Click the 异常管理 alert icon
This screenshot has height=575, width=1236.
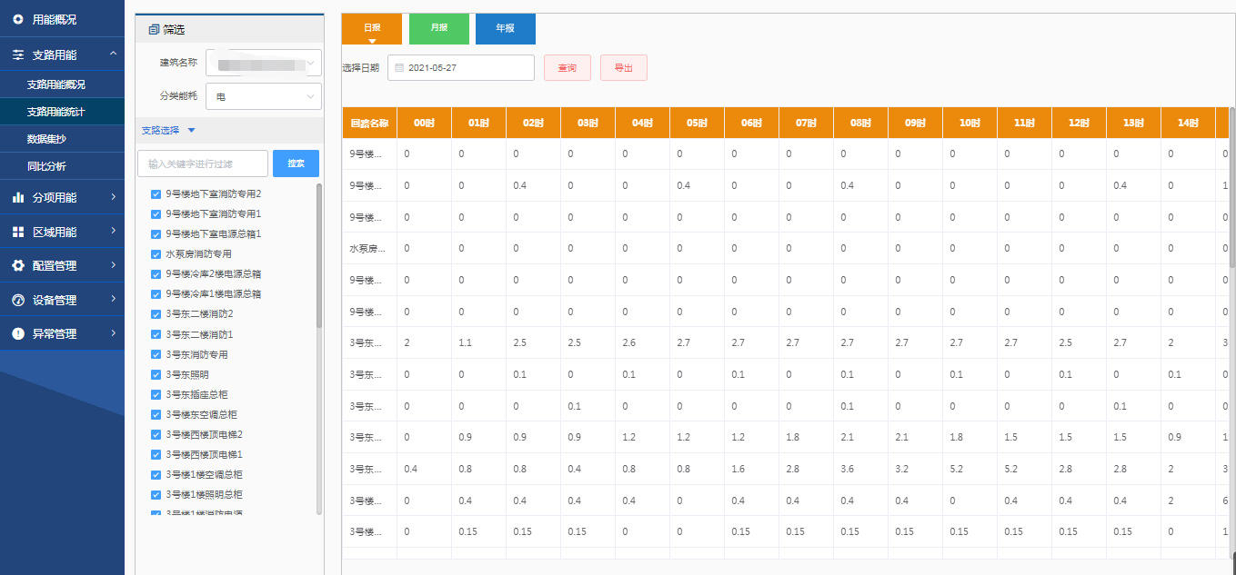(x=18, y=333)
